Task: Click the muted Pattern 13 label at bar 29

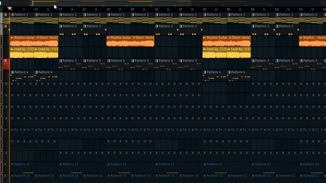Action: (x=143, y=176)
